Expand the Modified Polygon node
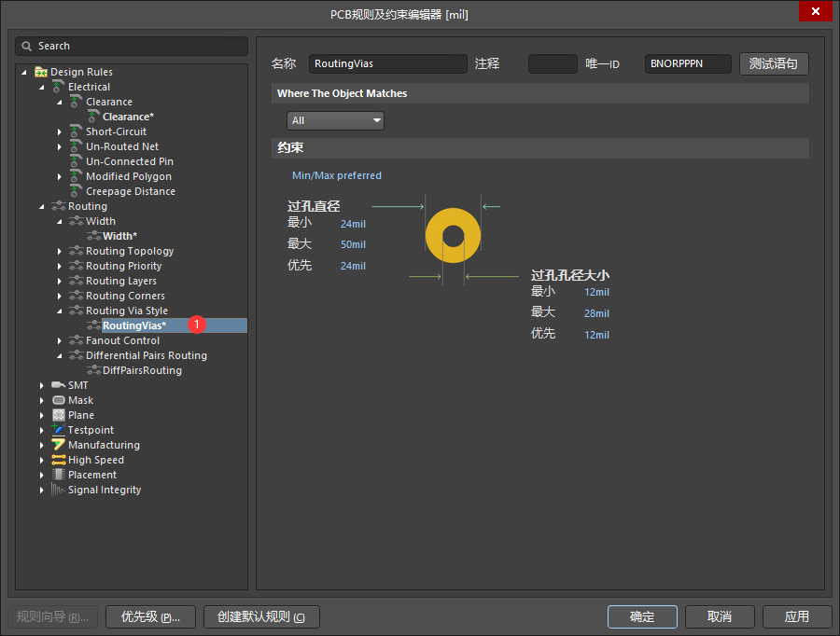This screenshot has width=840, height=636. click(x=60, y=176)
